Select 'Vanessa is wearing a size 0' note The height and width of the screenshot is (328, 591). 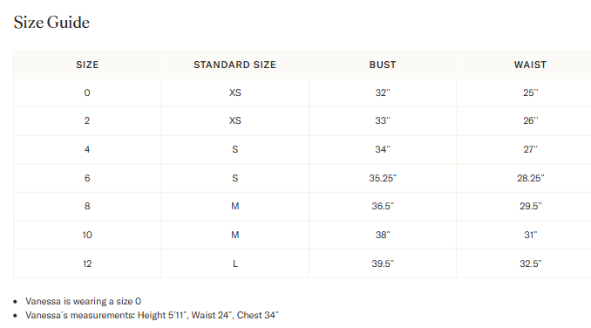click(84, 301)
